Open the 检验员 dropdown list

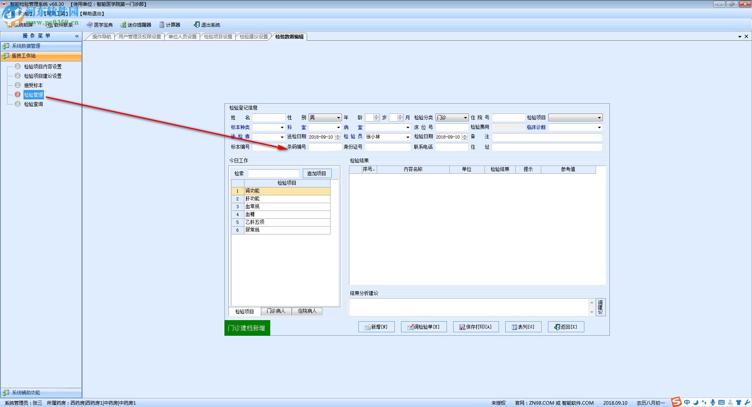tap(407, 137)
